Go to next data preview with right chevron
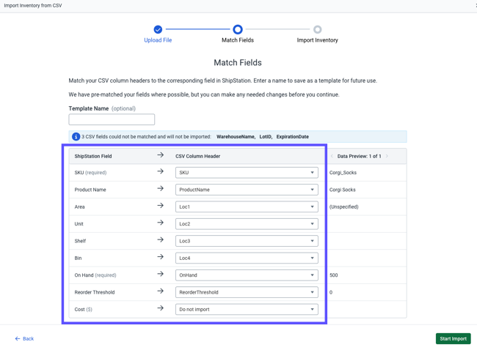477x350 pixels. (387, 156)
